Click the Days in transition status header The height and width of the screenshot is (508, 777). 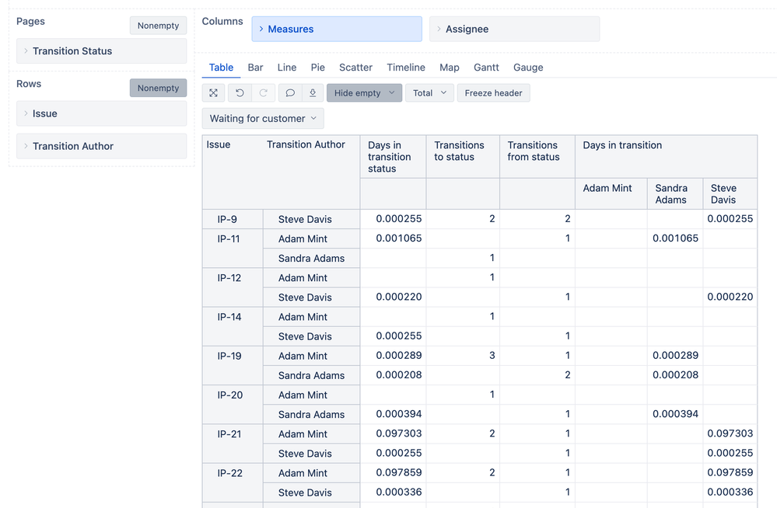click(x=393, y=157)
